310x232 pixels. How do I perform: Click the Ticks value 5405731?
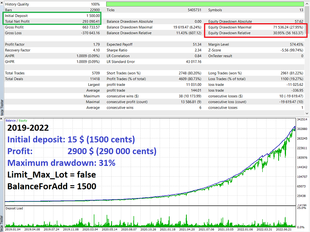[x=195, y=10]
